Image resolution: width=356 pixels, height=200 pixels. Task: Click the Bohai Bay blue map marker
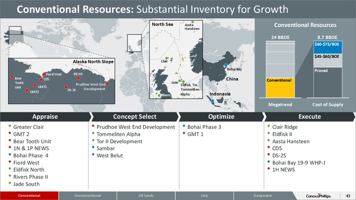[226, 65]
